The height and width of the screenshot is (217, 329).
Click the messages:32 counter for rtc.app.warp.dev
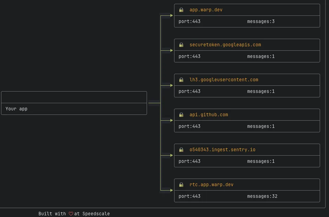pos(262,196)
